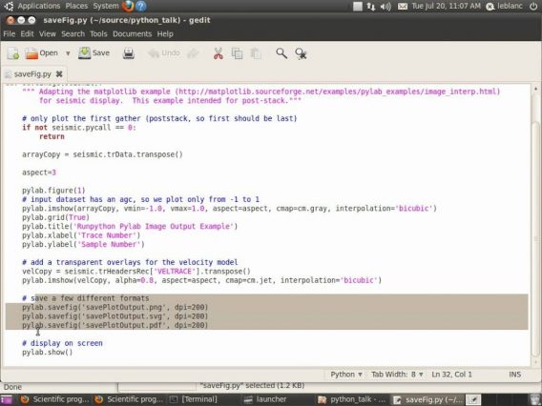Viewport: 542px width, 406px height.
Task: Click the Copy icon in toolbar
Action: click(x=237, y=53)
